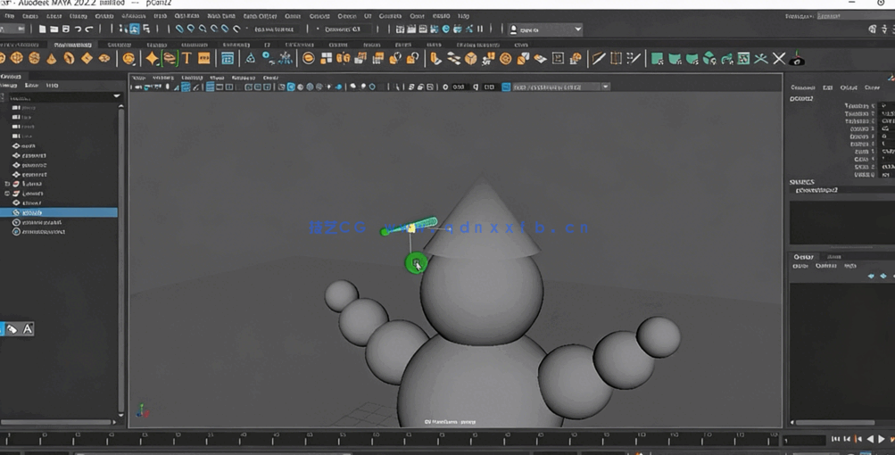
Task: Click the blue table icon on the shelf
Action: point(228,58)
